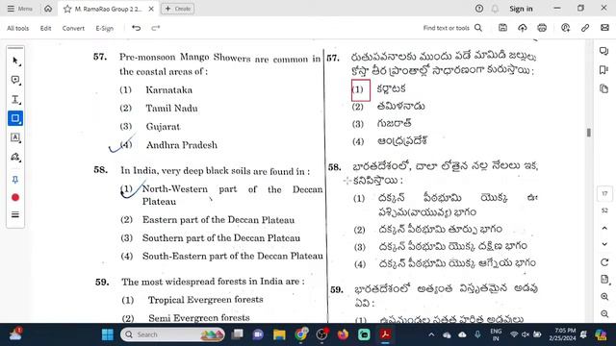The image size is (616, 346).
Task: Open the page thumbnails panel
Action: point(604,88)
